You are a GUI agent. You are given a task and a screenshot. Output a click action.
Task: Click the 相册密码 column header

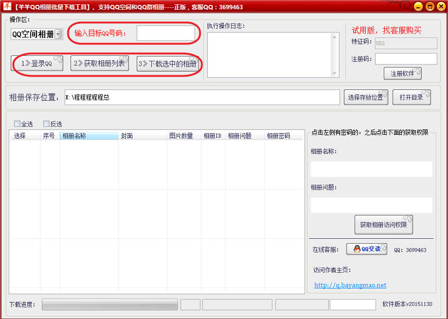coord(283,135)
